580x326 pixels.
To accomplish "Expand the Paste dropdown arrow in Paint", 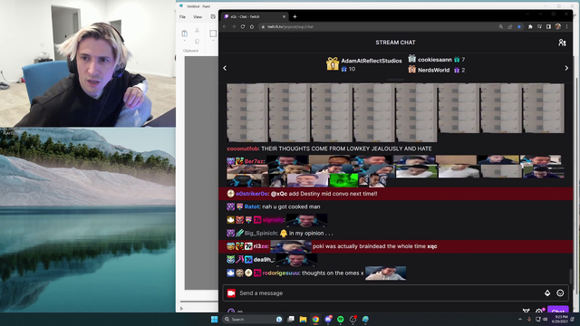I will tap(184, 40).
